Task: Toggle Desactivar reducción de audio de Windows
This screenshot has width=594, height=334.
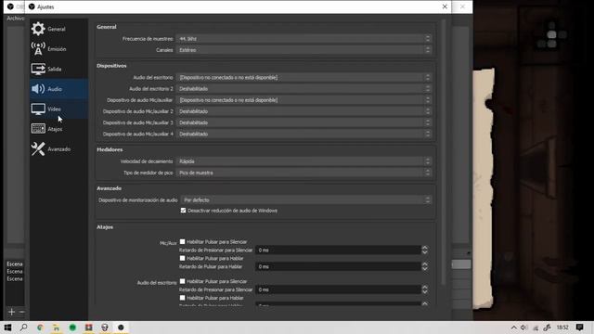Action: pyautogui.click(x=184, y=211)
